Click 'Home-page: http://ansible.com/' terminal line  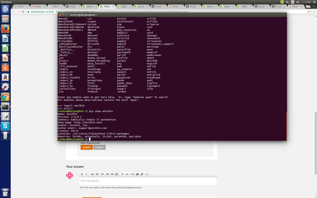[x=80, y=122]
